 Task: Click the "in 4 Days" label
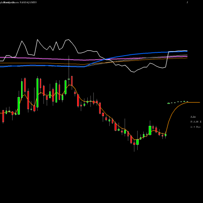point(195,127)
